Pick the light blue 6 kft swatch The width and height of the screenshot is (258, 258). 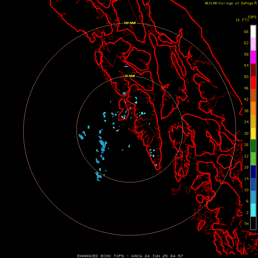(x=253, y=197)
